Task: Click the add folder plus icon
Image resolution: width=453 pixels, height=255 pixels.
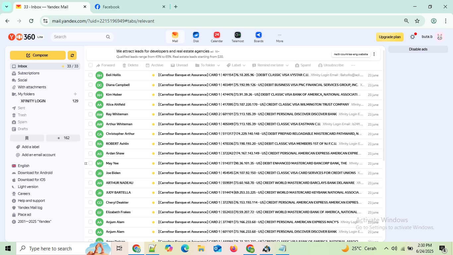Action: (75, 94)
